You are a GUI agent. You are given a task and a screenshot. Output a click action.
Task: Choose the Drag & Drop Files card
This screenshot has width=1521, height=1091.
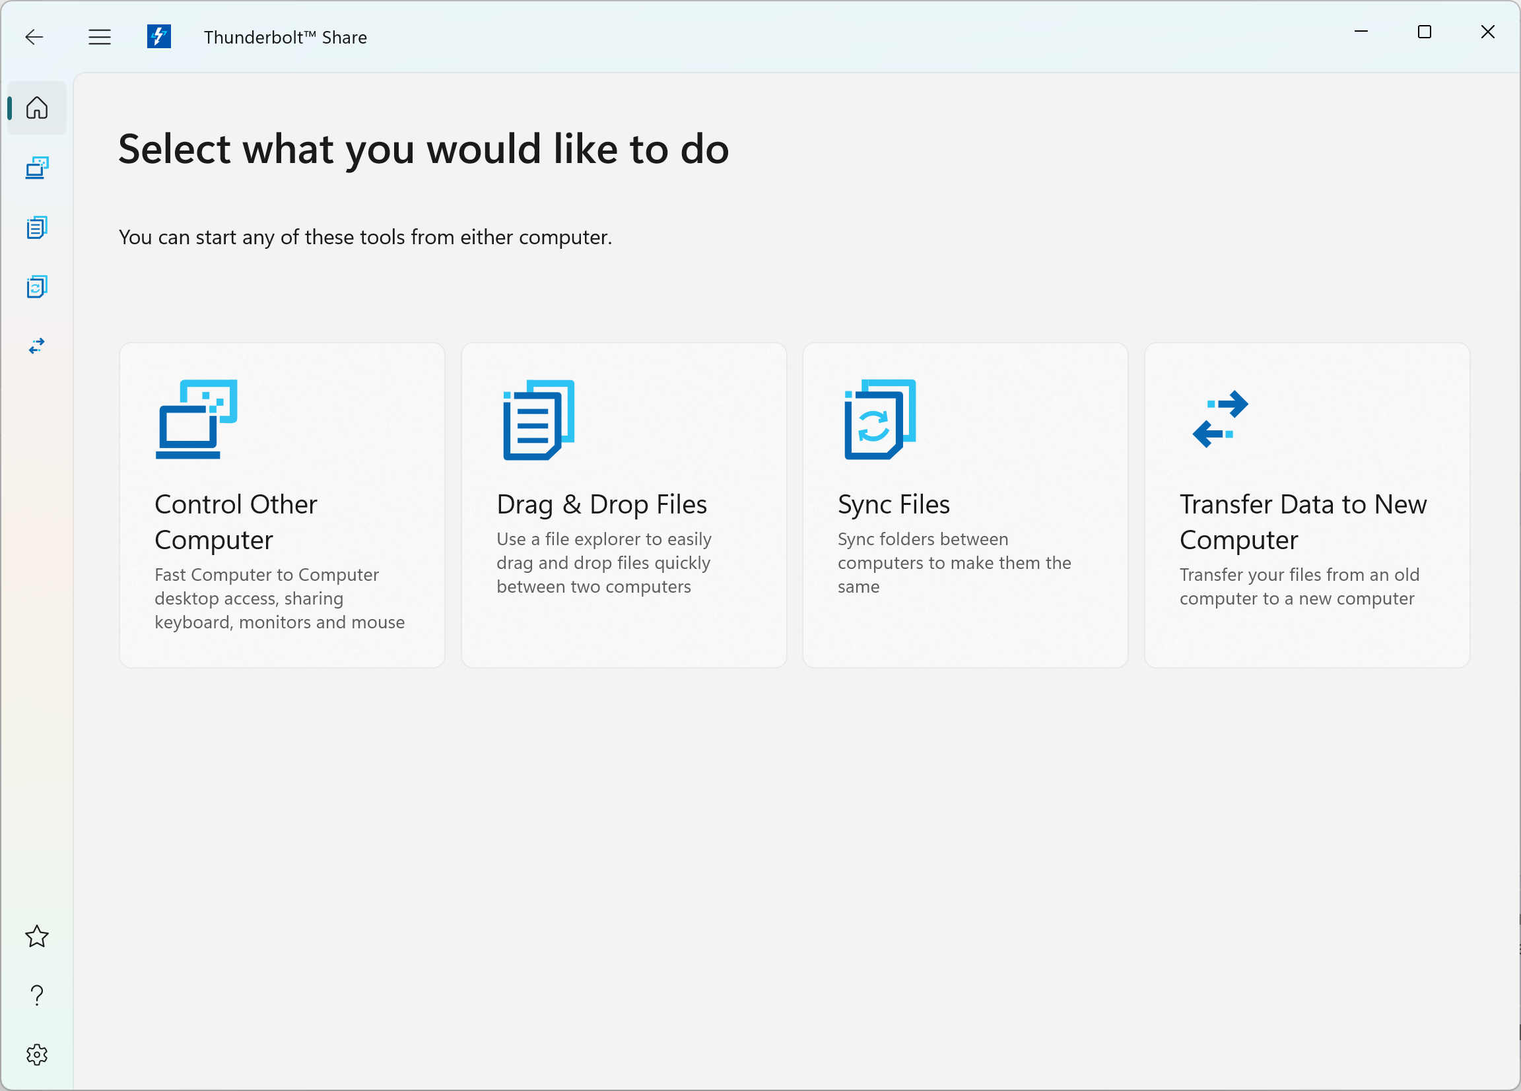[624, 505]
